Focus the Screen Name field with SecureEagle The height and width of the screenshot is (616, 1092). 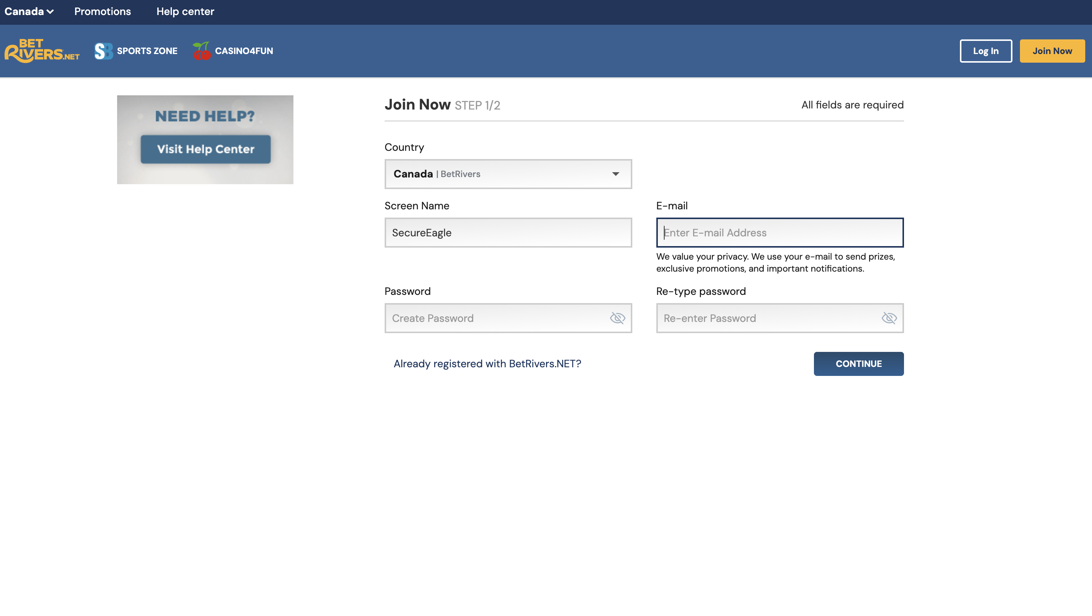[x=508, y=233]
